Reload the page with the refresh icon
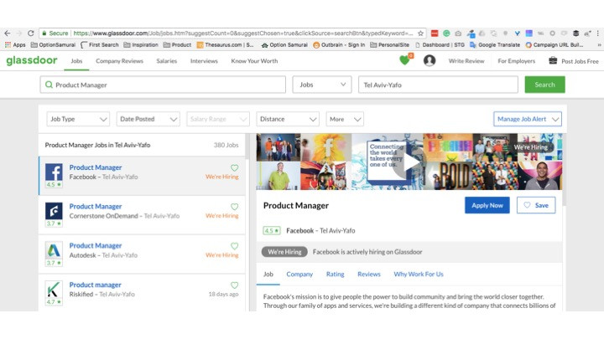The width and height of the screenshot is (604, 339). pos(31,33)
